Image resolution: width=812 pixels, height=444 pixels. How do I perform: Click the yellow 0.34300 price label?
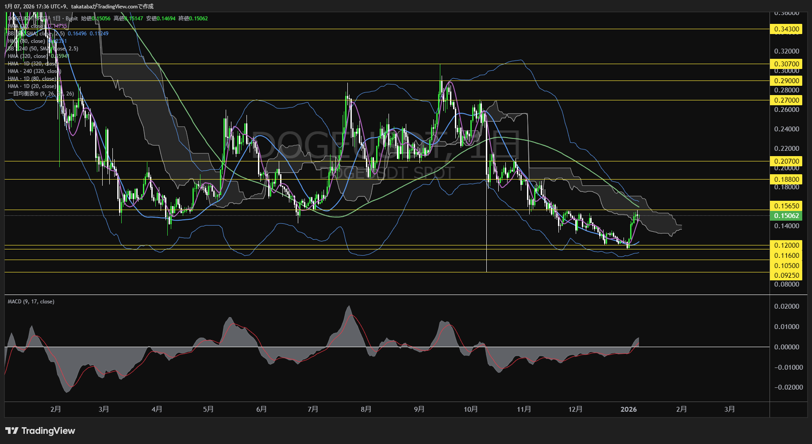point(786,29)
